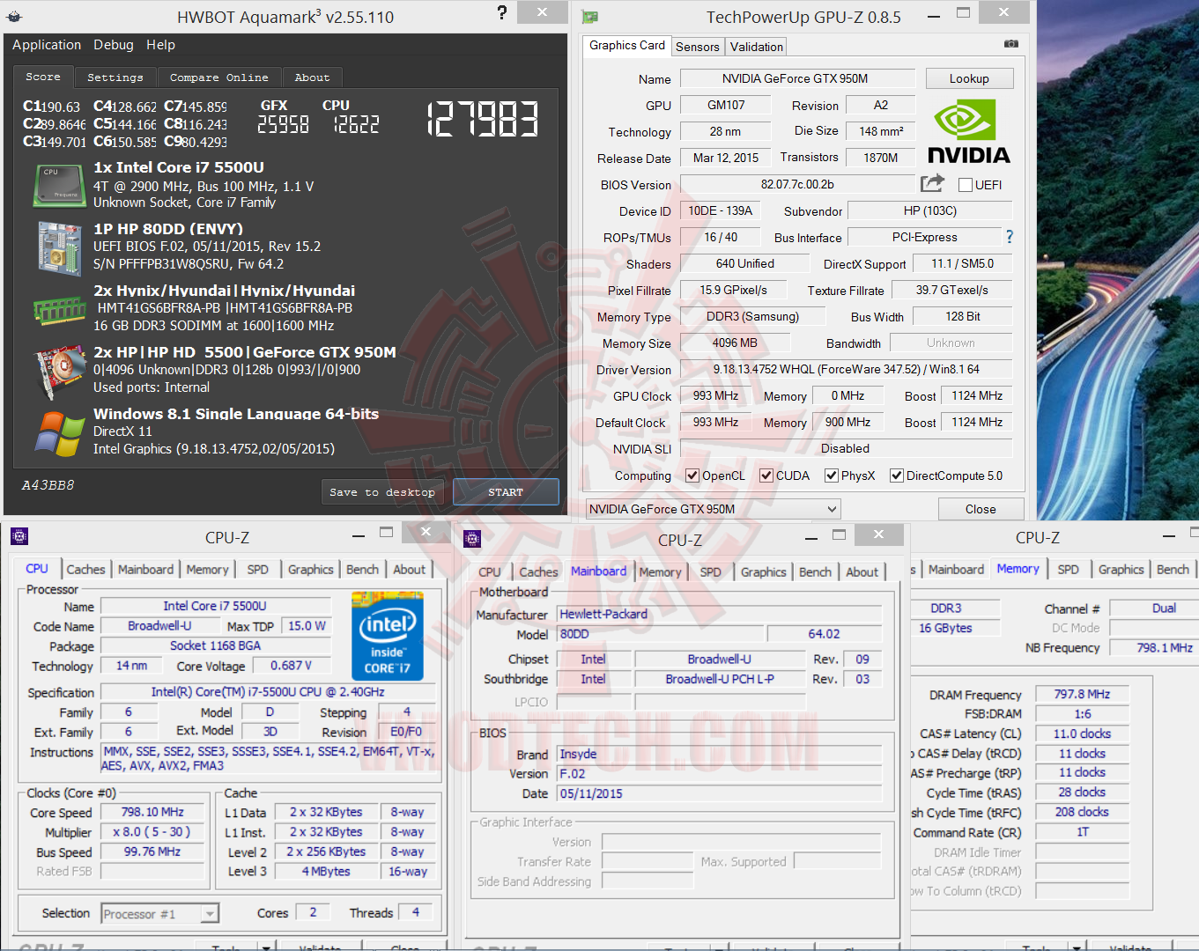
Task: Click the CPU chip icon in Aquamark
Action: pyautogui.click(x=60, y=185)
